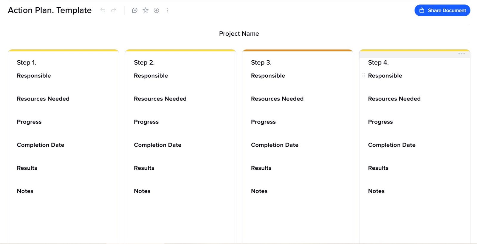
Task: Insert new content with the plus icon
Action: tap(156, 10)
